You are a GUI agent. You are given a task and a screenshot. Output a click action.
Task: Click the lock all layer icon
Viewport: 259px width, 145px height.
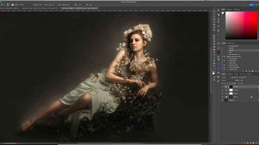[x=235, y=83]
